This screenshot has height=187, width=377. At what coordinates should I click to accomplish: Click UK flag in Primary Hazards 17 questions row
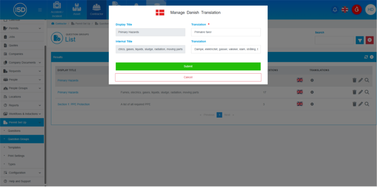(300, 92)
